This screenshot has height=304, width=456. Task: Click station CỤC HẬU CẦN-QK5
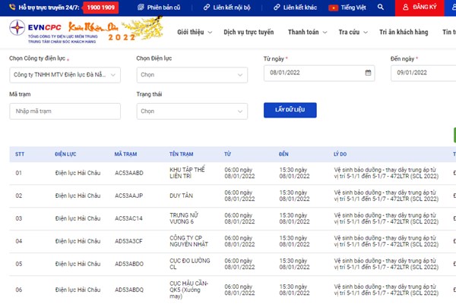pyautogui.click(x=188, y=290)
